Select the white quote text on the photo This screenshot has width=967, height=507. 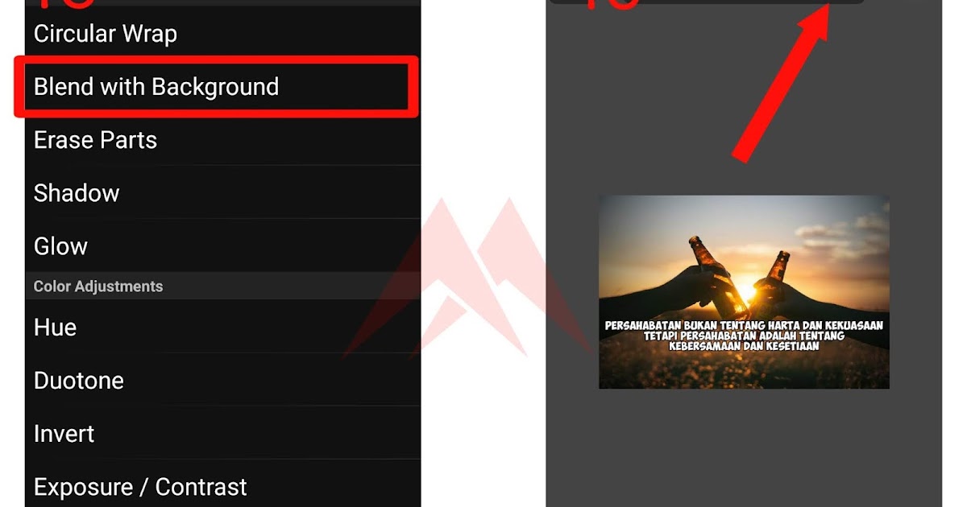[x=744, y=336]
